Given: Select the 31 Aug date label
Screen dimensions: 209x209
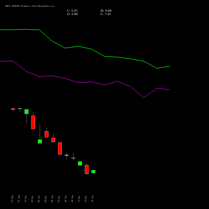Looking at the screenshot, I should click(x=25, y=199).
